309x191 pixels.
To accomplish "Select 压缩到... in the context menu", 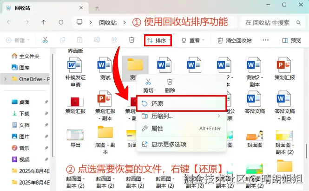I will click(x=181, y=116).
